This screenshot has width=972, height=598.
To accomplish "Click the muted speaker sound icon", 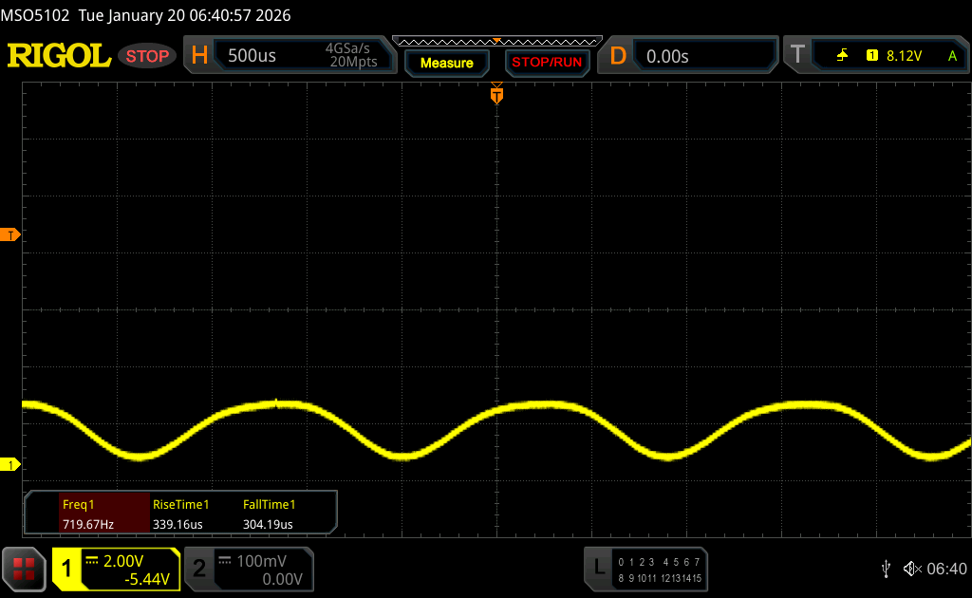I will (x=912, y=569).
